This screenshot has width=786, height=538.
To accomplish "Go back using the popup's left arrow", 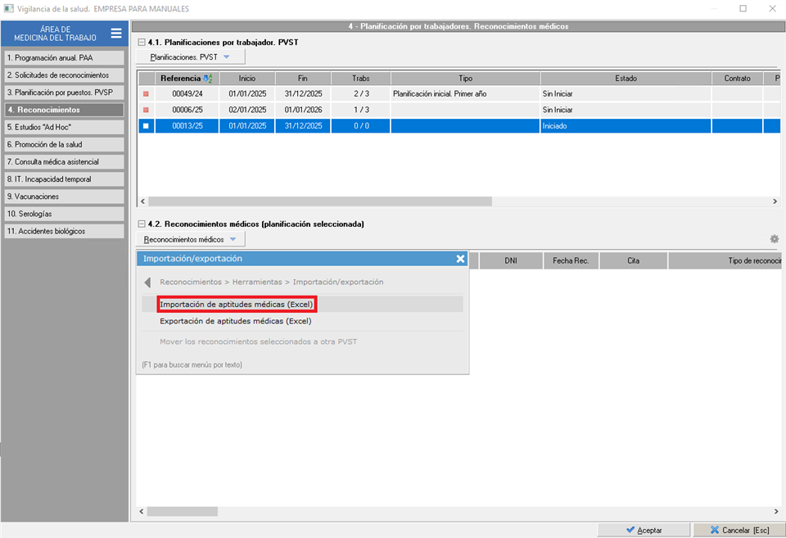I will pyautogui.click(x=147, y=283).
